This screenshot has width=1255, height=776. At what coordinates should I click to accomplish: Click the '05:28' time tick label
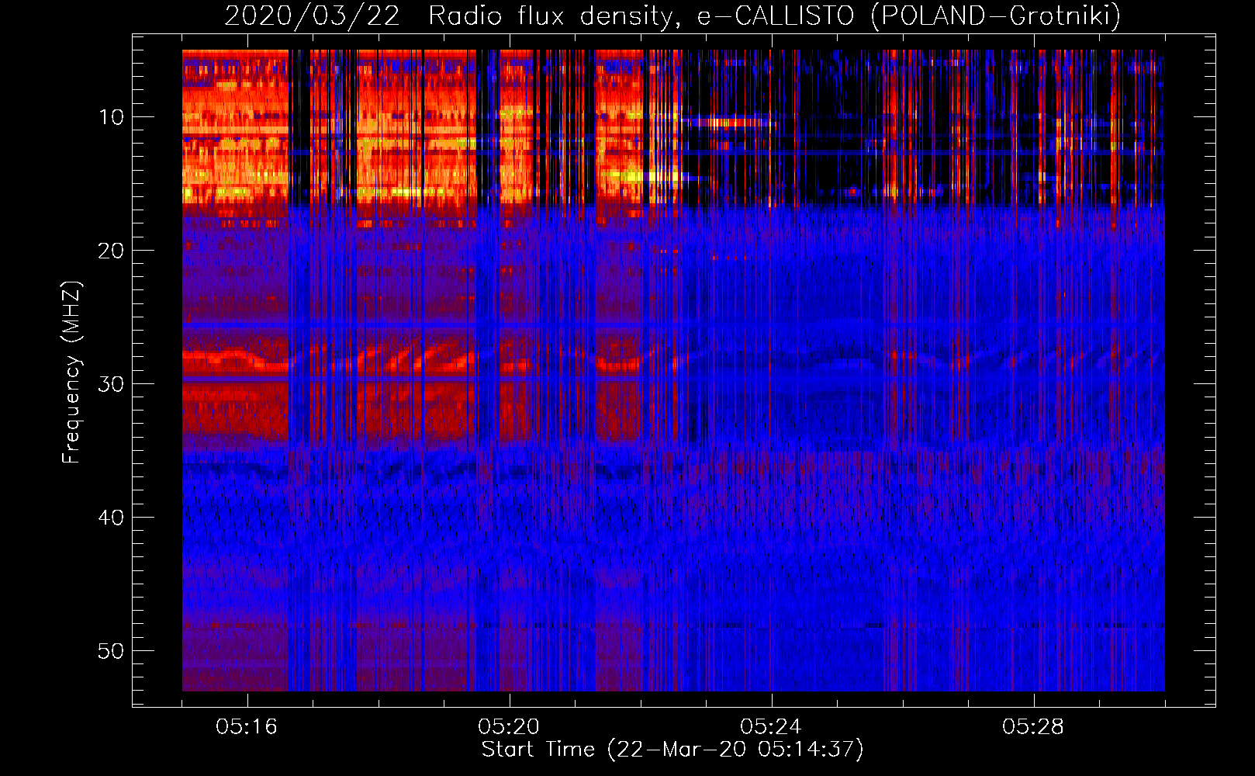[x=1033, y=727]
